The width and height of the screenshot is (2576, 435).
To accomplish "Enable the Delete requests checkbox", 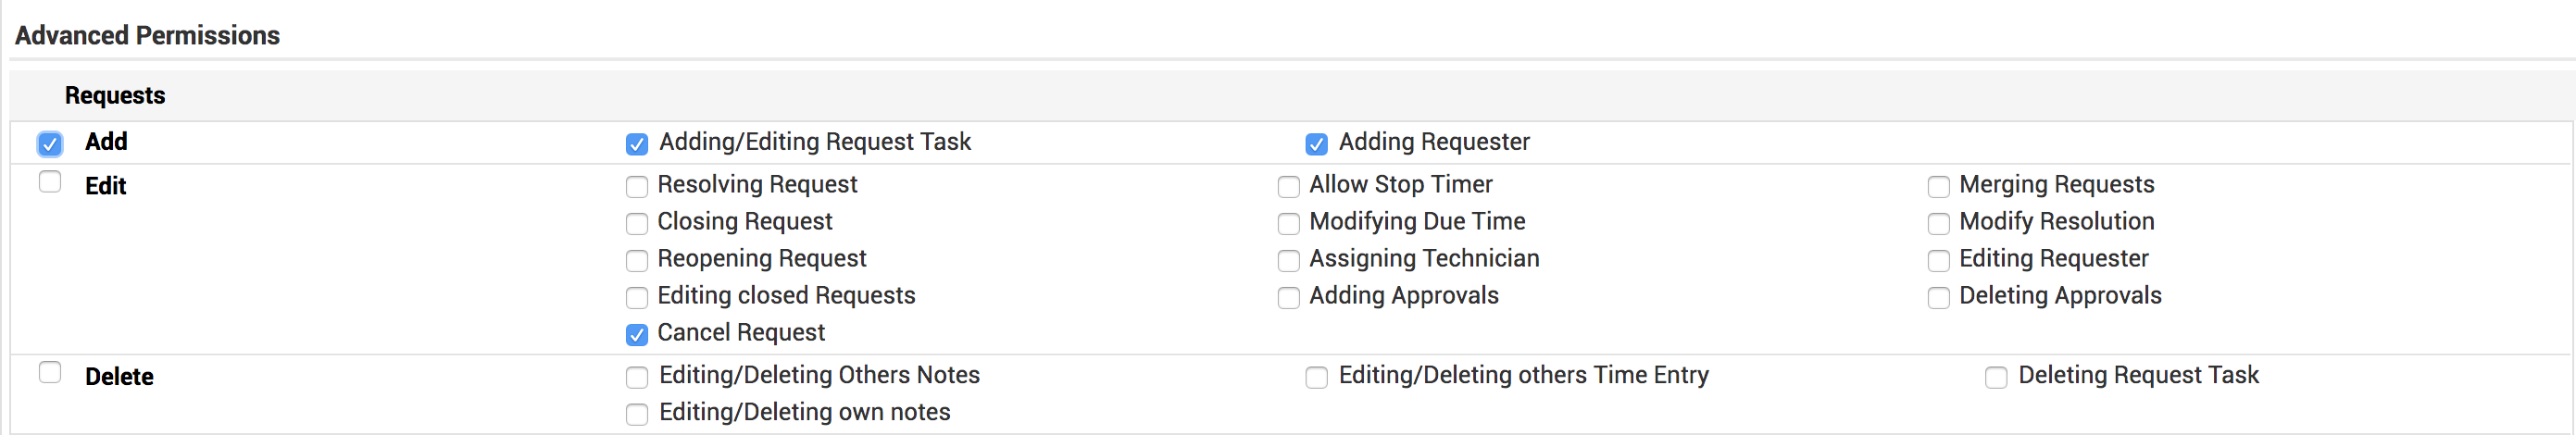I will [50, 373].
